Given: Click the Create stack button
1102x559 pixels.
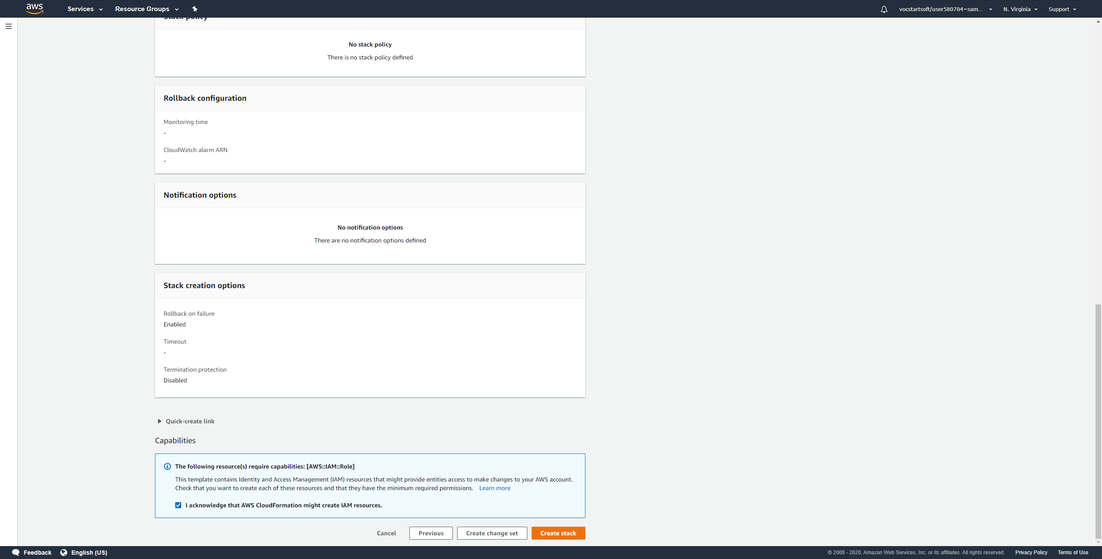Looking at the screenshot, I should click(558, 533).
